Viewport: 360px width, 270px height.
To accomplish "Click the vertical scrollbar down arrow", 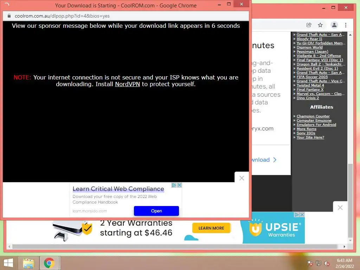I will pos(350,240).
